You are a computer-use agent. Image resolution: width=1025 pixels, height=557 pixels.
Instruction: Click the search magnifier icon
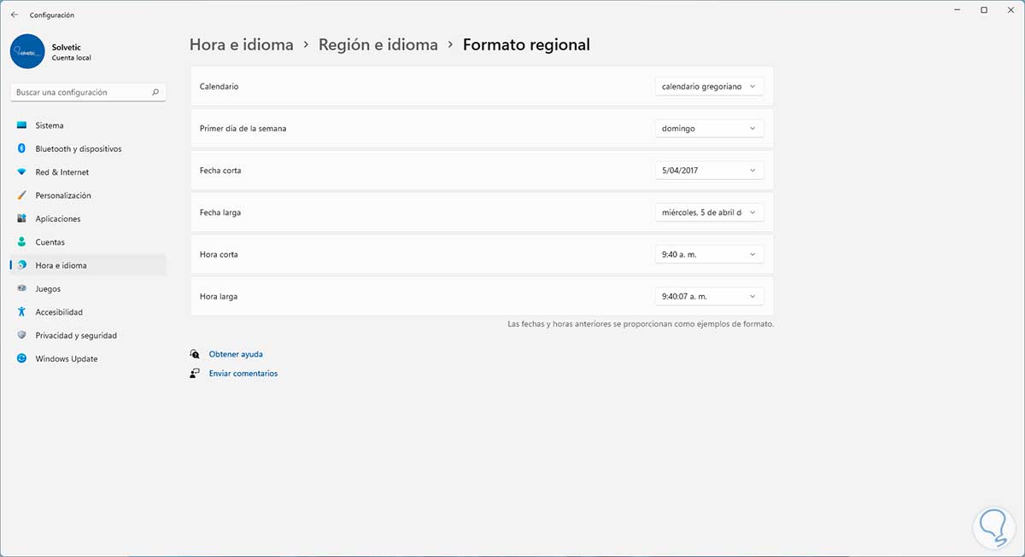pyautogui.click(x=155, y=92)
